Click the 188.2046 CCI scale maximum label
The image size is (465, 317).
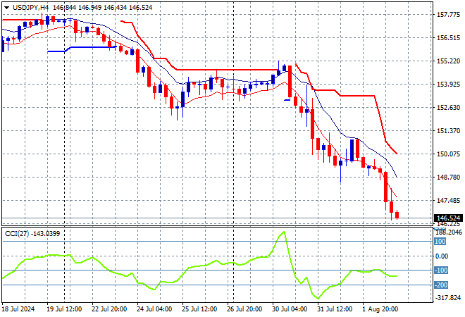click(447, 231)
